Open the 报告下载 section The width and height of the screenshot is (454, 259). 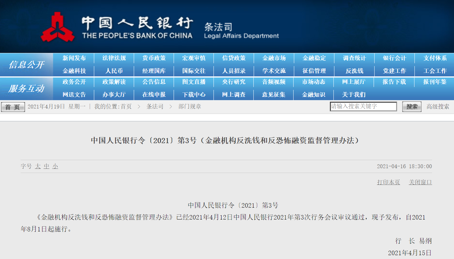click(x=394, y=82)
